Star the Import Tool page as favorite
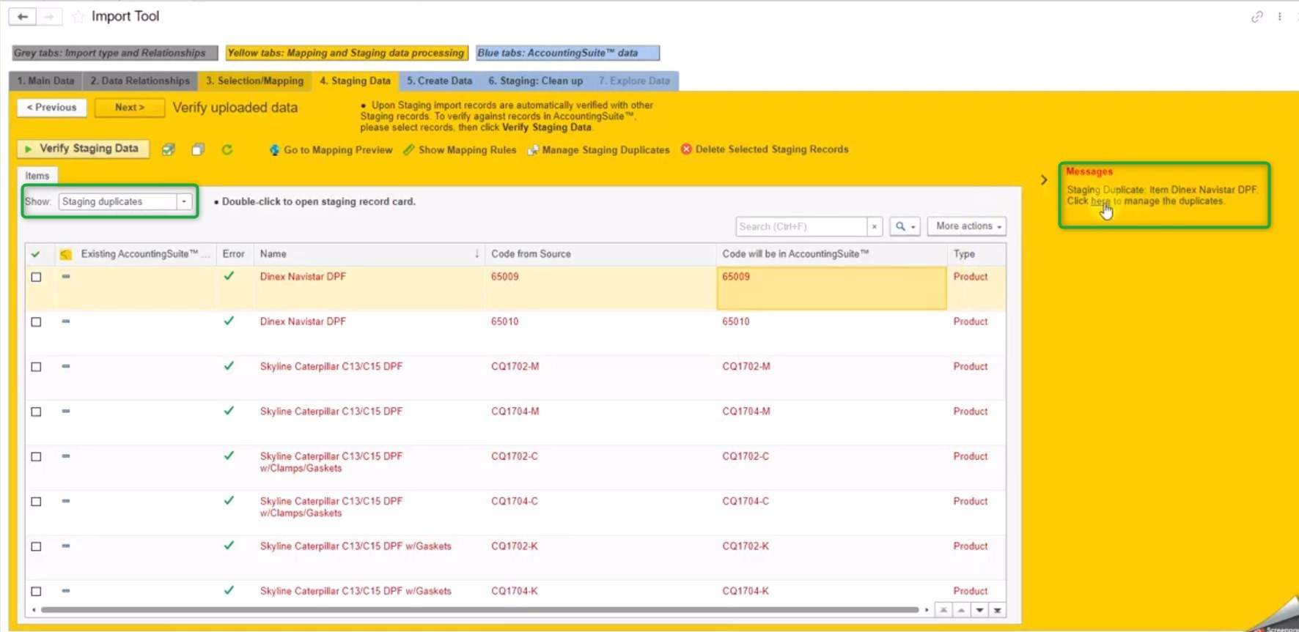1299x632 pixels. [x=78, y=16]
